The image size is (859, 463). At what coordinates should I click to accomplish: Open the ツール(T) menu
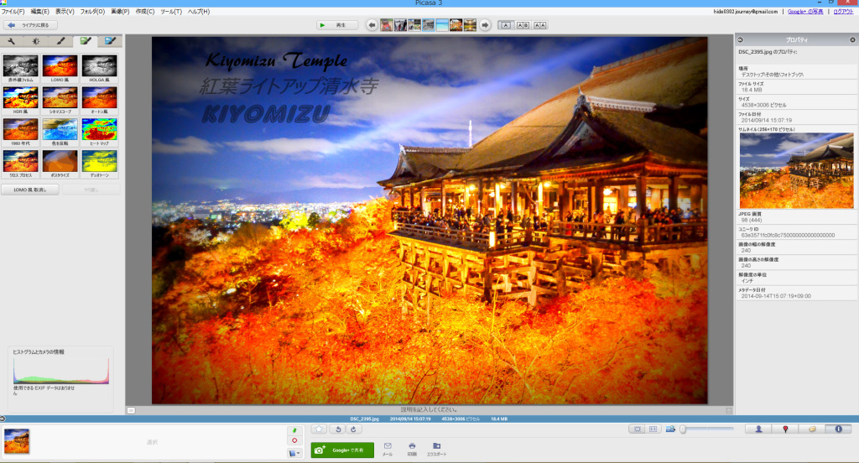tap(171, 12)
